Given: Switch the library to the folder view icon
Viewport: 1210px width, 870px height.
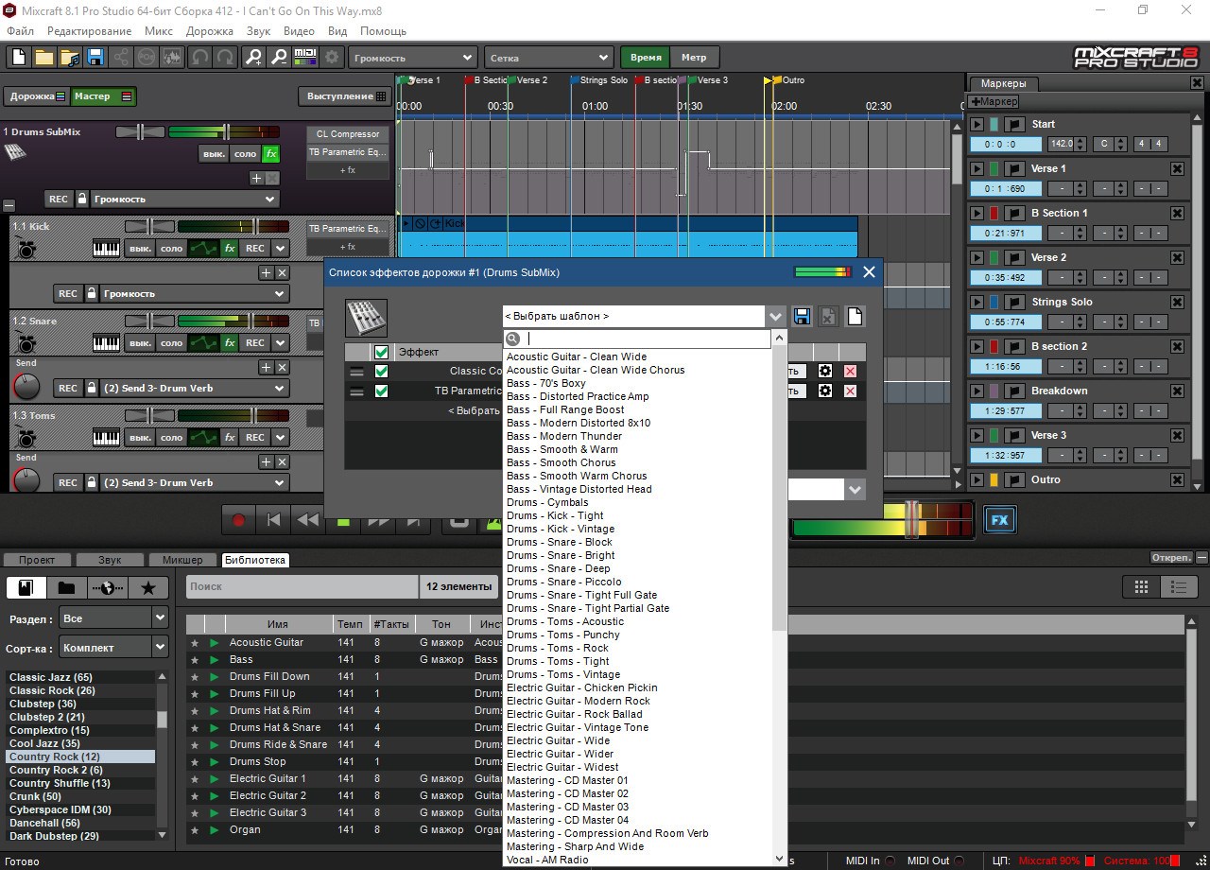Looking at the screenshot, I should click(66, 587).
